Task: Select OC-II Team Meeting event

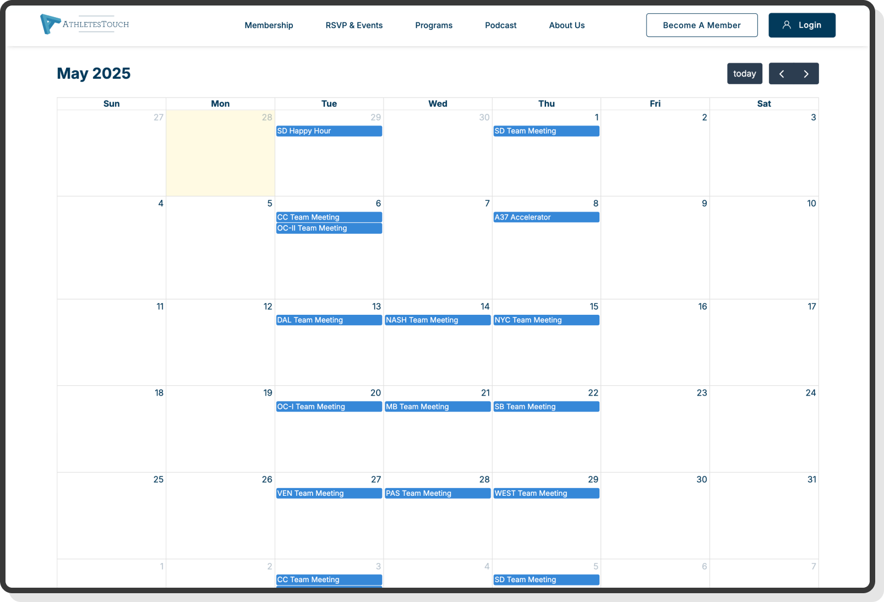Action: (329, 228)
